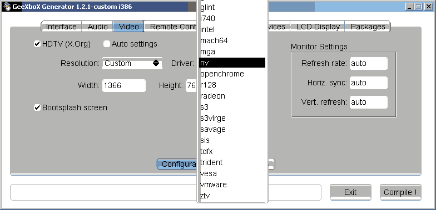Click the GeeXboX penguin title bar icon
The height and width of the screenshot is (210, 436).
[7, 7]
